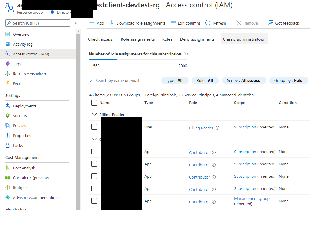Viewport: 310px width, 231px height.
Task: Click the Directory info icon in header
Action: (x=52, y=12)
